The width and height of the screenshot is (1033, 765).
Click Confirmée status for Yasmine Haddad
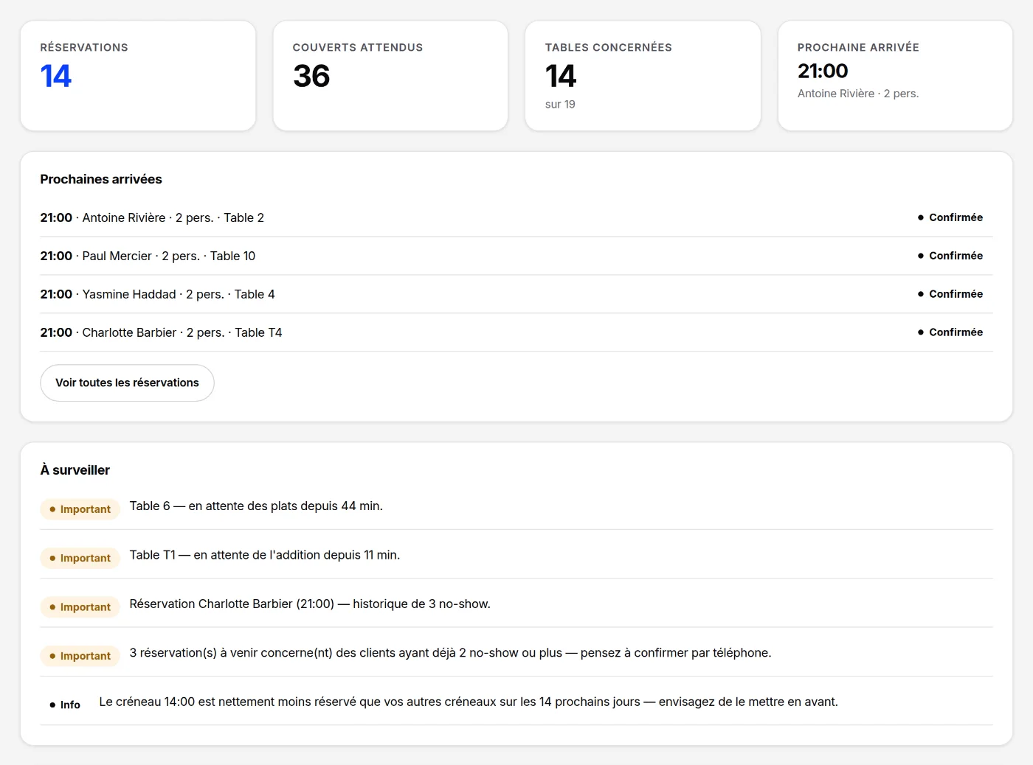coord(950,294)
